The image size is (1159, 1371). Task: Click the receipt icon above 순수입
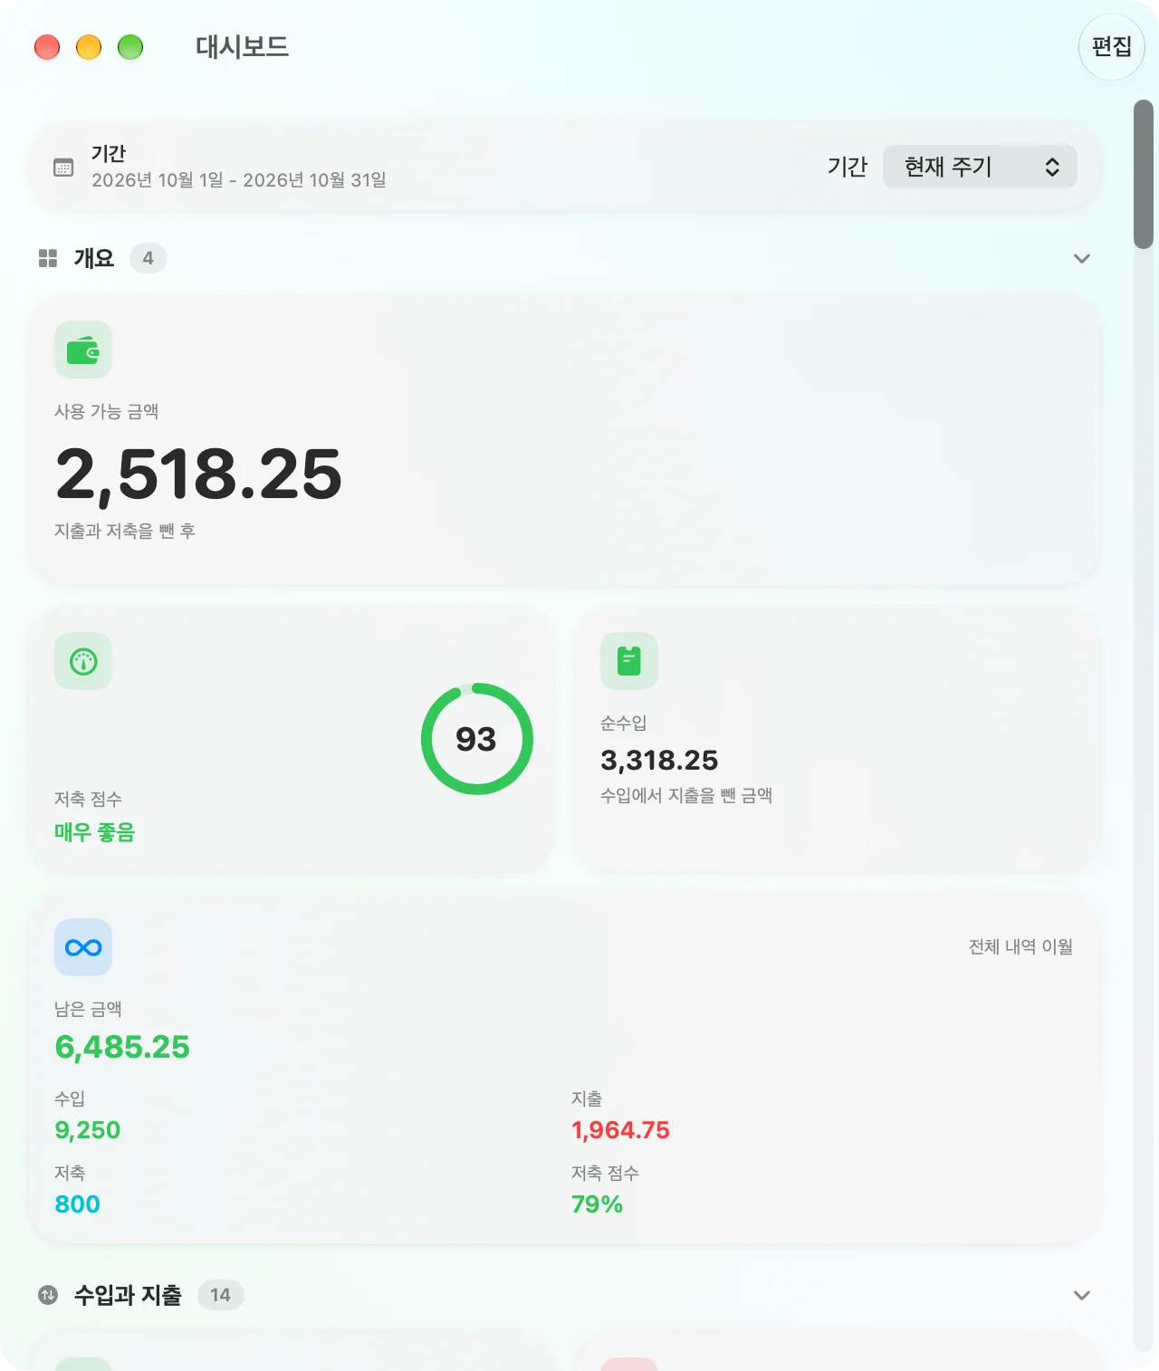point(629,661)
